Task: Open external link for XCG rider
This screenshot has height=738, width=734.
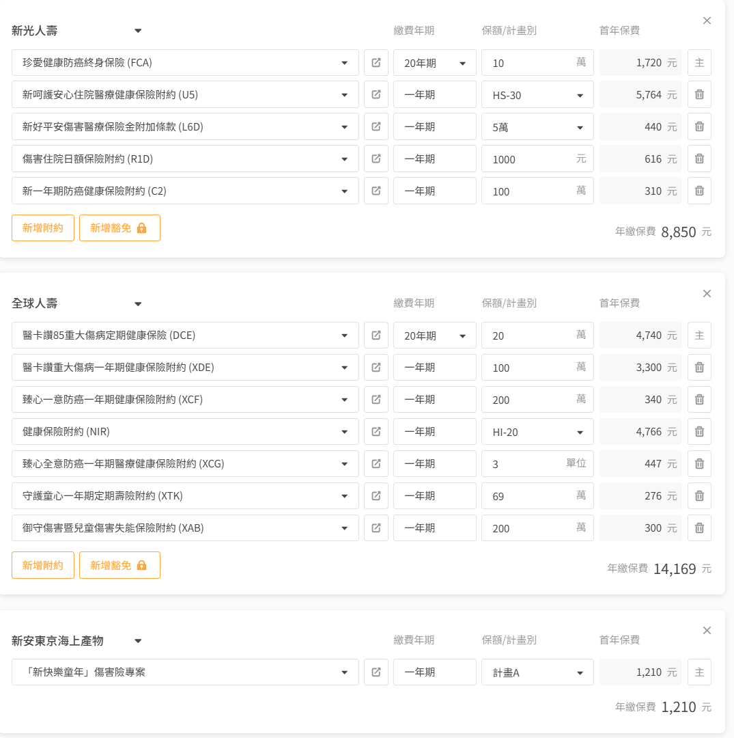Action: point(376,463)
